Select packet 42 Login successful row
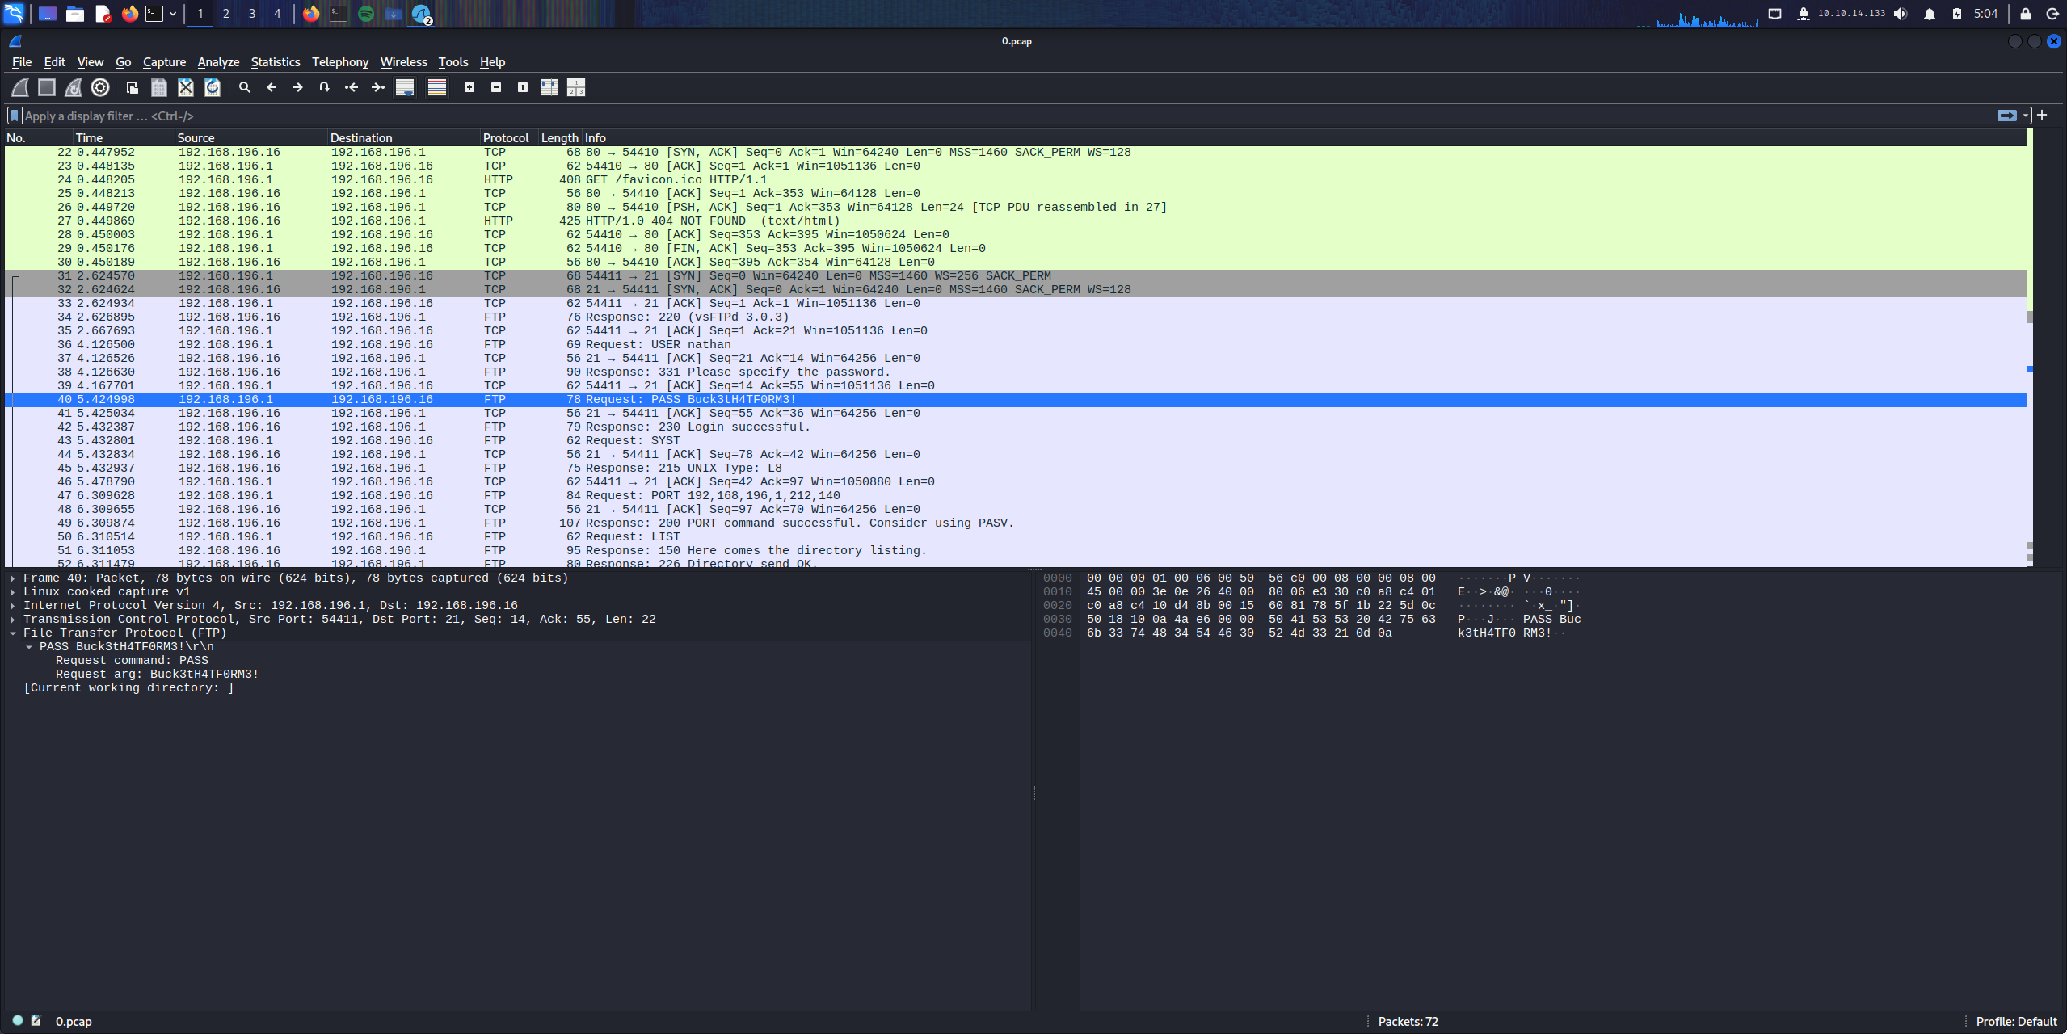Screen dimensions: 2067x1034 1016,427
